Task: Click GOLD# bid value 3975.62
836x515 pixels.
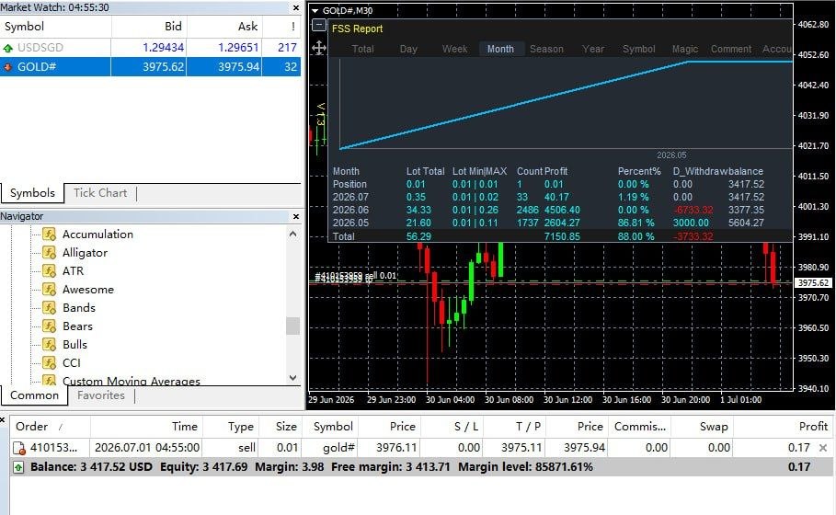Action: coord(163,66)
